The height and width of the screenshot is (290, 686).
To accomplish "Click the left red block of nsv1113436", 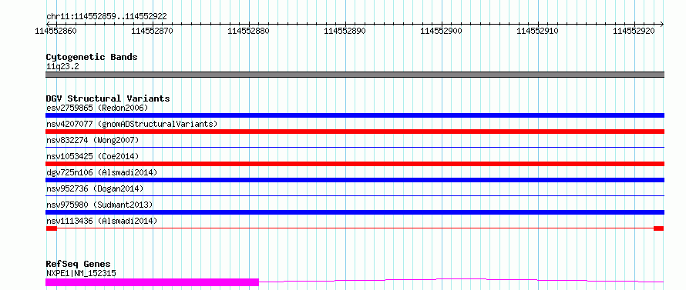I will [x=51, y=228].
